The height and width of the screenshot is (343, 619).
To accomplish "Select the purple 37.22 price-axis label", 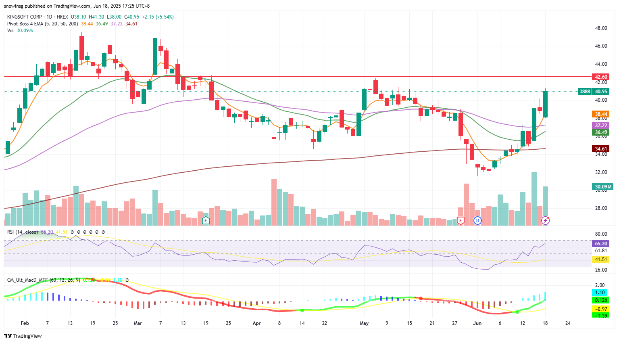I will point(601,125).
